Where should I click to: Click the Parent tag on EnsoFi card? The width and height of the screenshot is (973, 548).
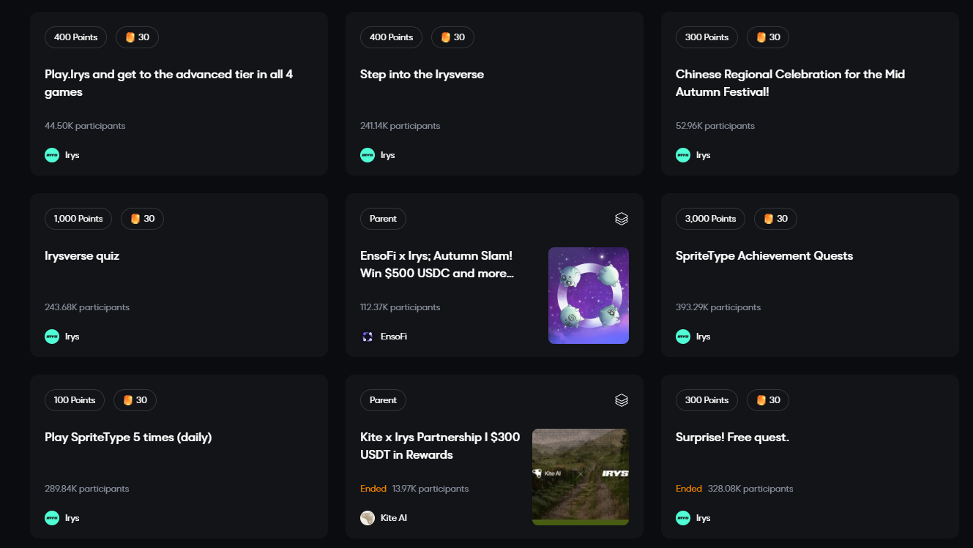383,219
